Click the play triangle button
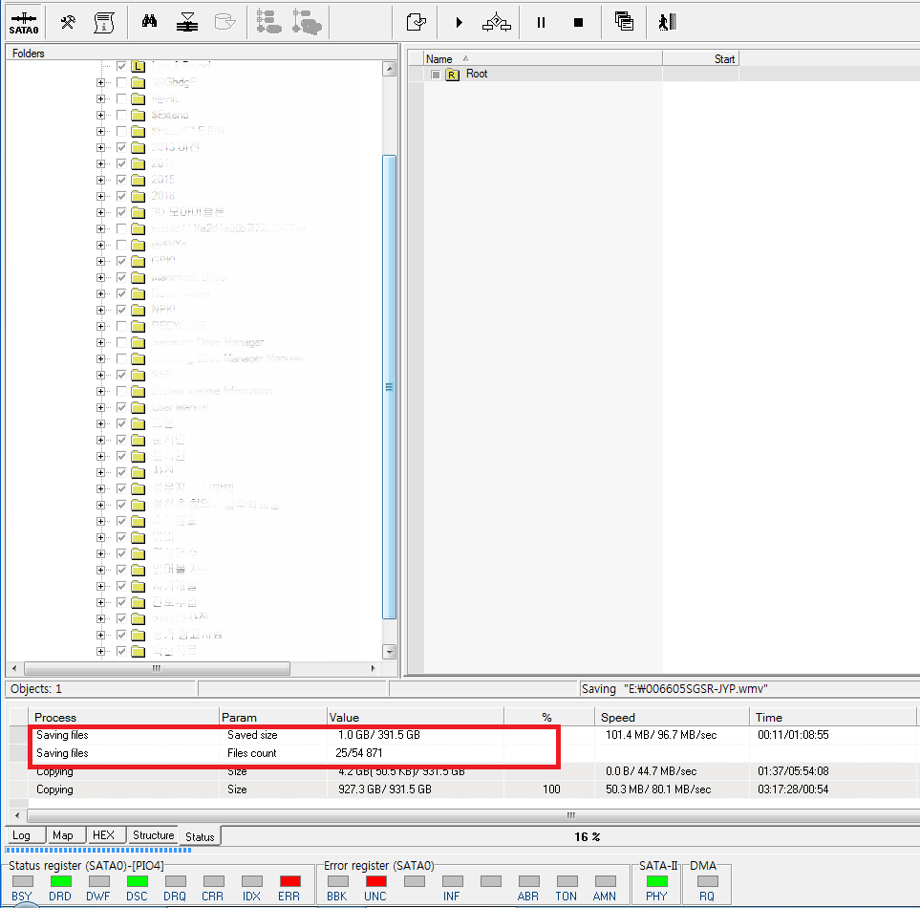This screenshot has height=908, width=920. pos(459,23)
